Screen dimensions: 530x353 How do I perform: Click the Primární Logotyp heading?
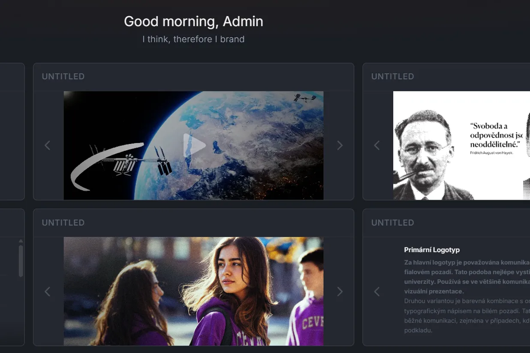[x=432, y=250]
